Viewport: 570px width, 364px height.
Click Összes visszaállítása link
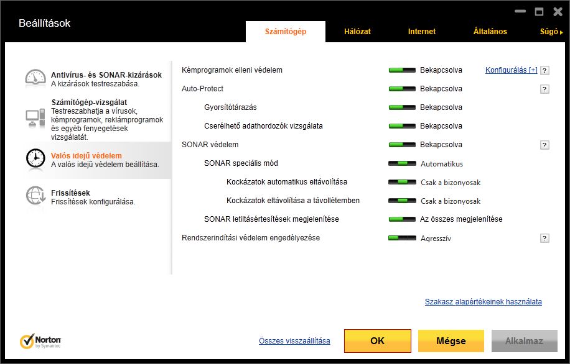[294, 341]
